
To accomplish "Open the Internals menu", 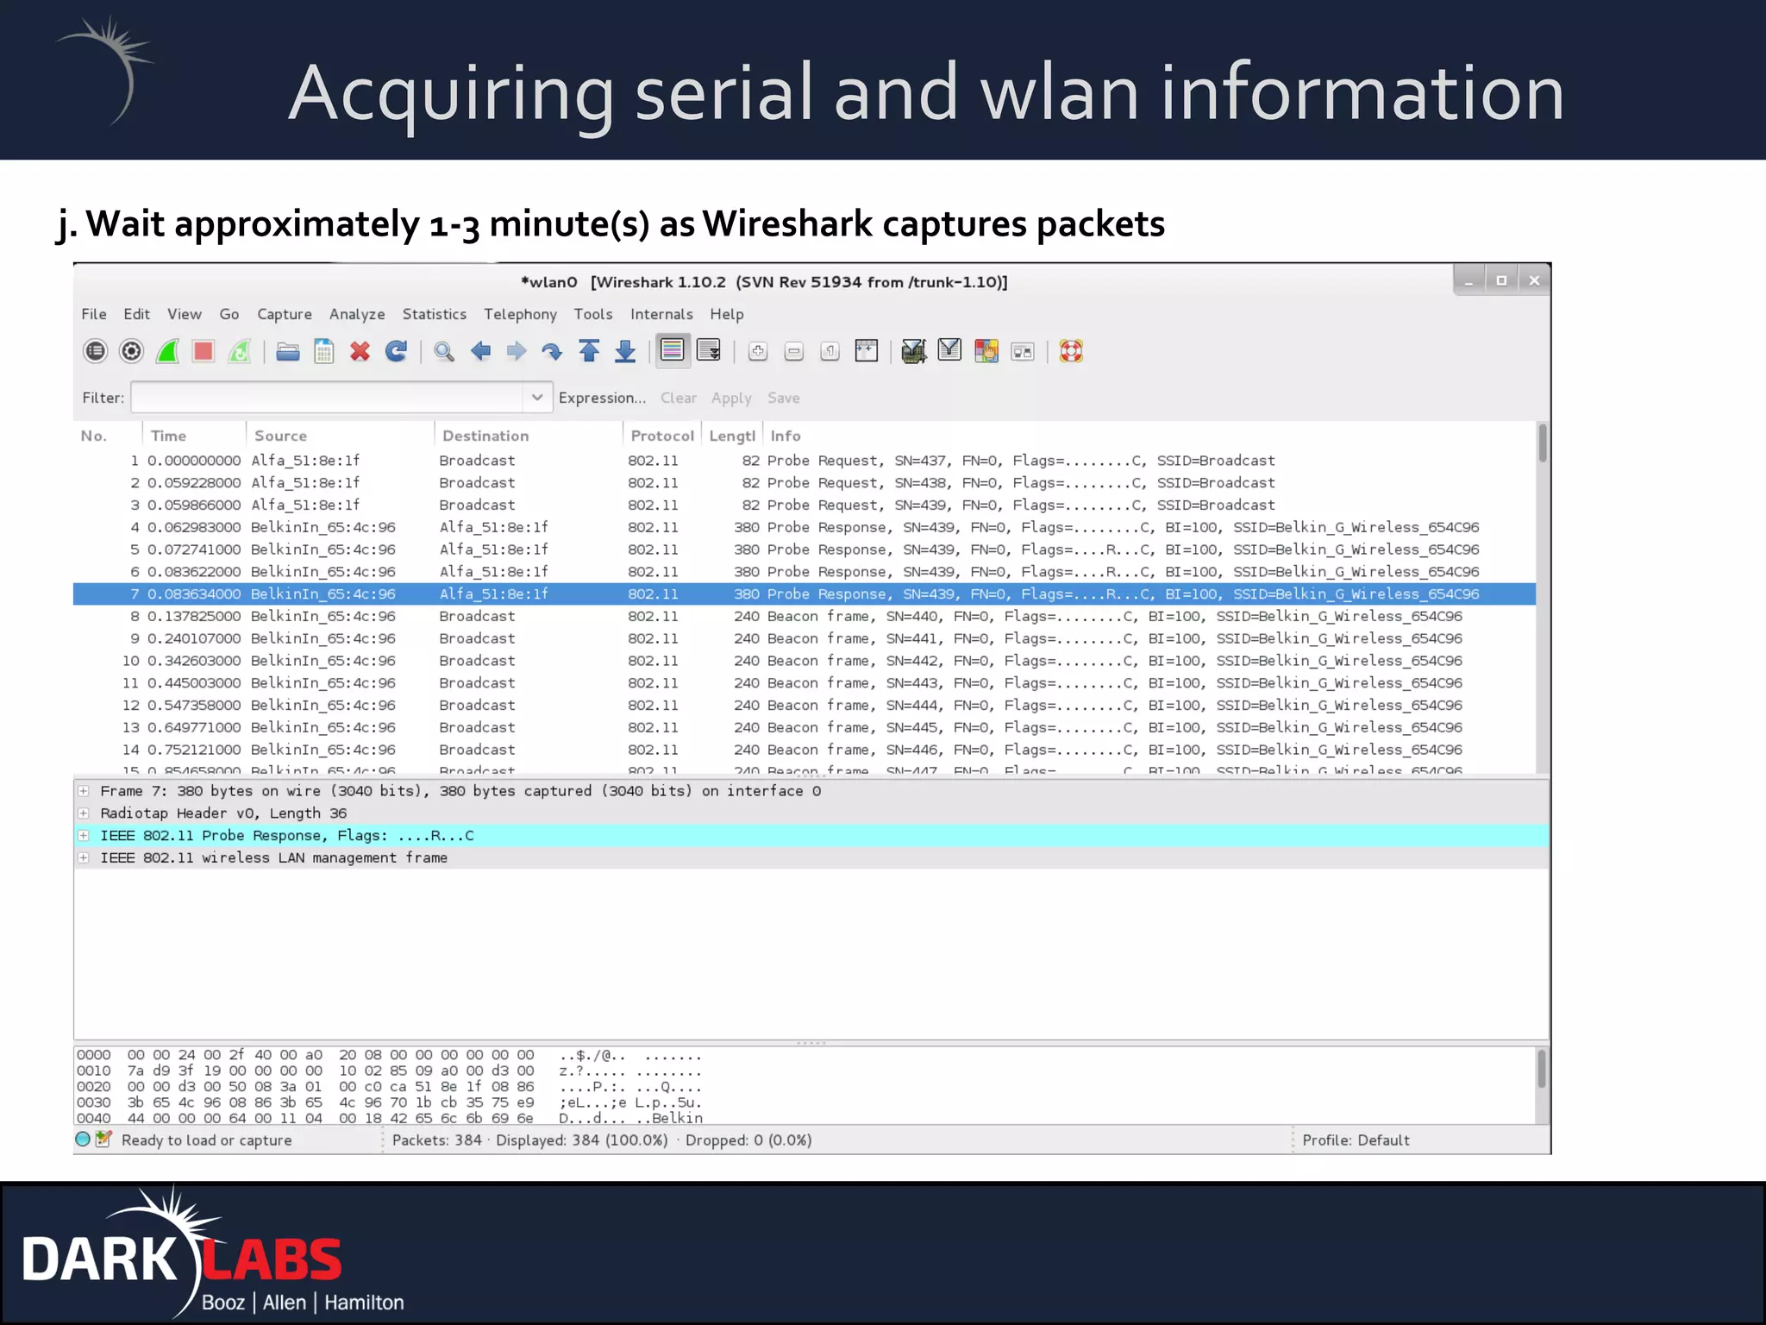I will (661, 314).
